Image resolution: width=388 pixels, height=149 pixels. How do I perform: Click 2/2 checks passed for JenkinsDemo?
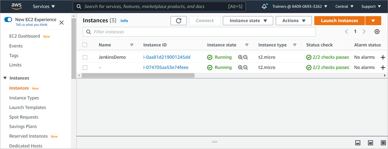point(328,57)
